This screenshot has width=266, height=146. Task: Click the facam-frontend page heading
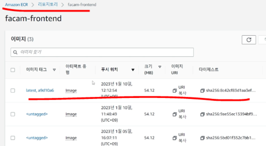point(33,19)
